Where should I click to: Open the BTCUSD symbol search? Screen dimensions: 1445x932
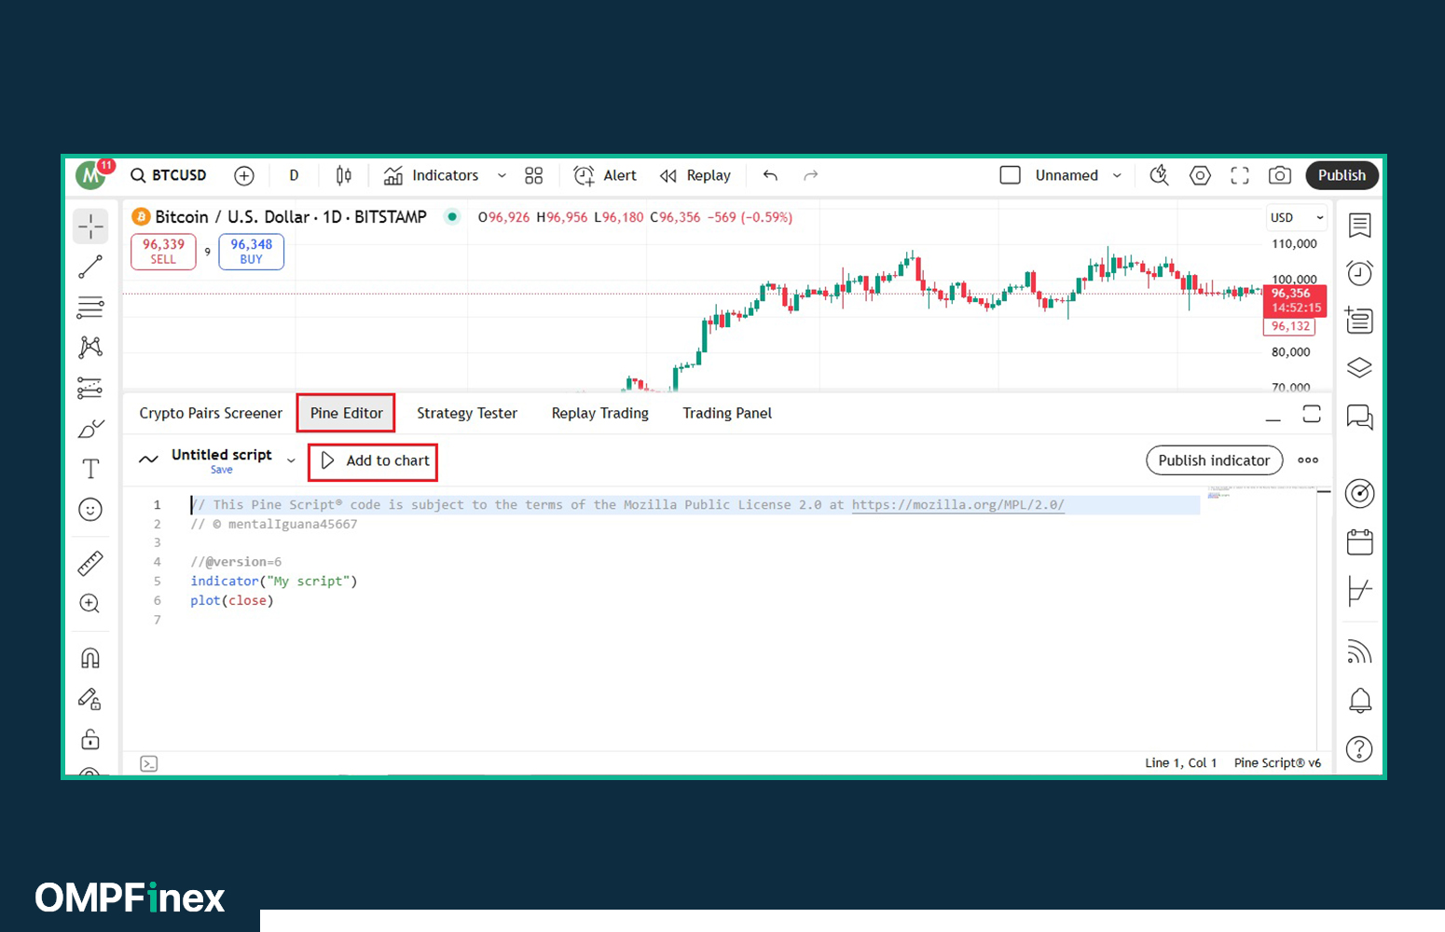169,175
